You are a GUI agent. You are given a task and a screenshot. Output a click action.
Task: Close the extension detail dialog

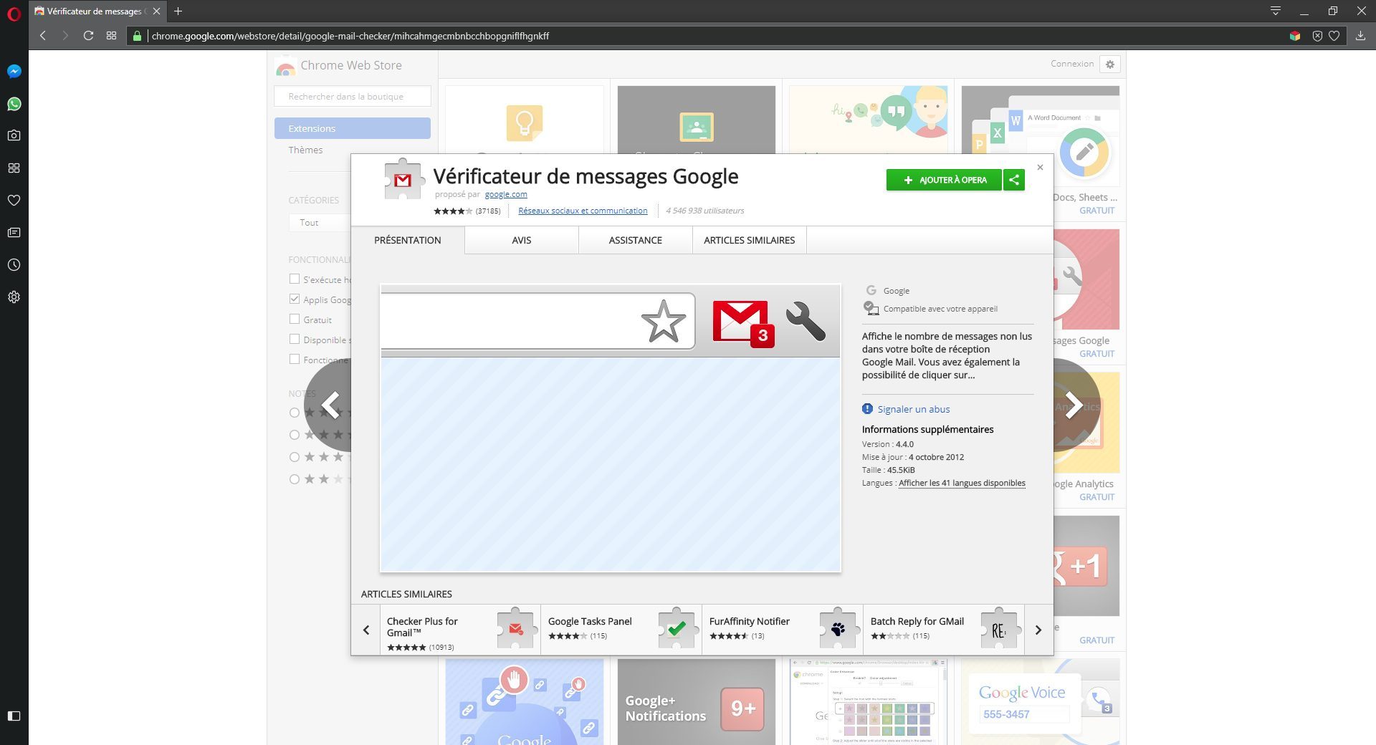coord(1040,168)
